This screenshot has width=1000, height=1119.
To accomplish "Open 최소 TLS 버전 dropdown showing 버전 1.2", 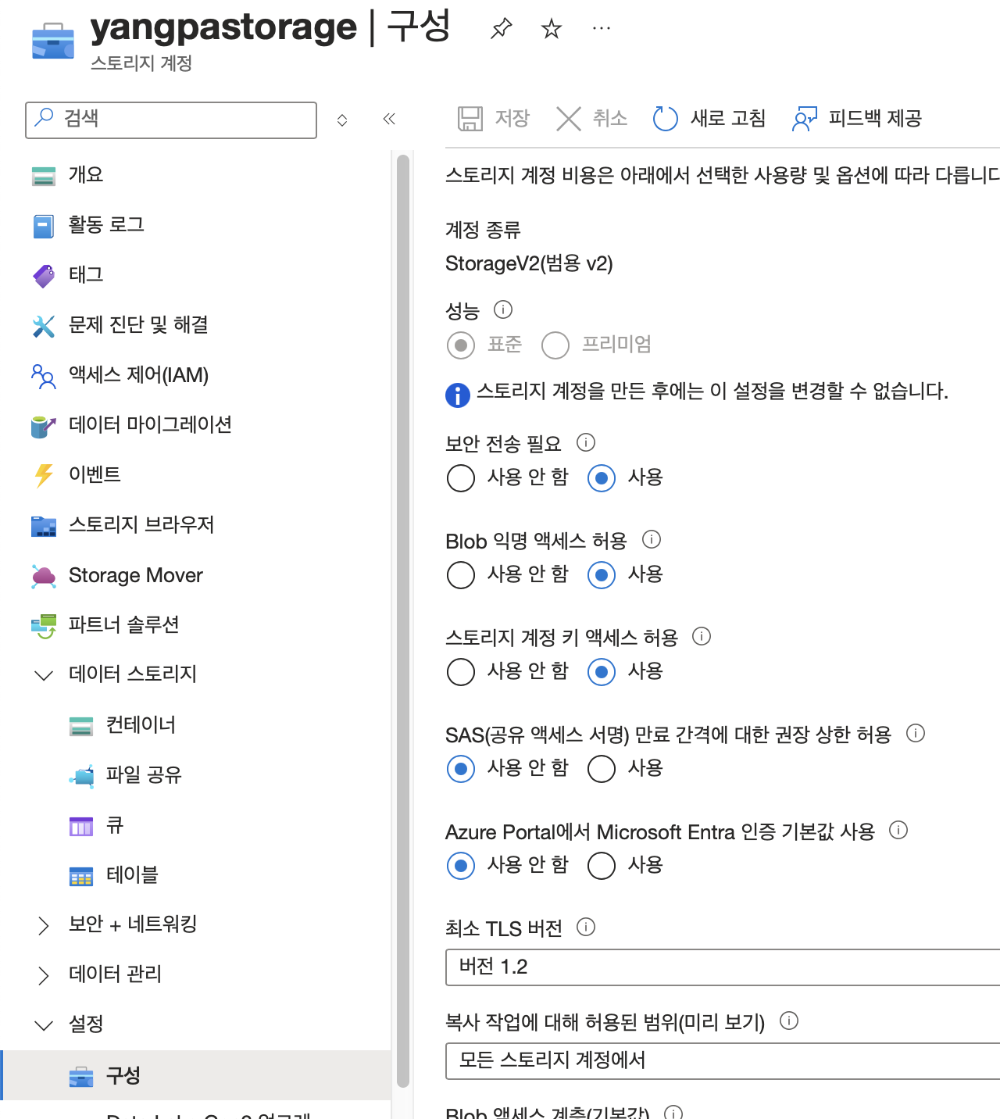I will click(x=723, y=967).
